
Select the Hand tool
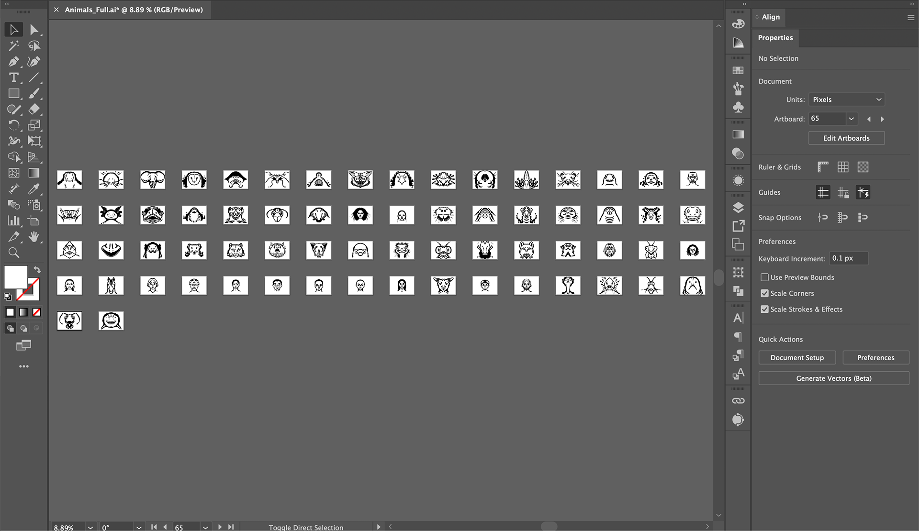34,237
